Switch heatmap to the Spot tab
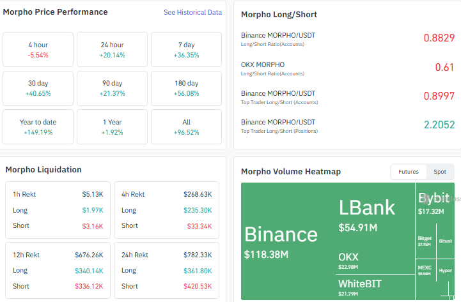461x302 pixels. pyautogui.click(x=440, y=172)
